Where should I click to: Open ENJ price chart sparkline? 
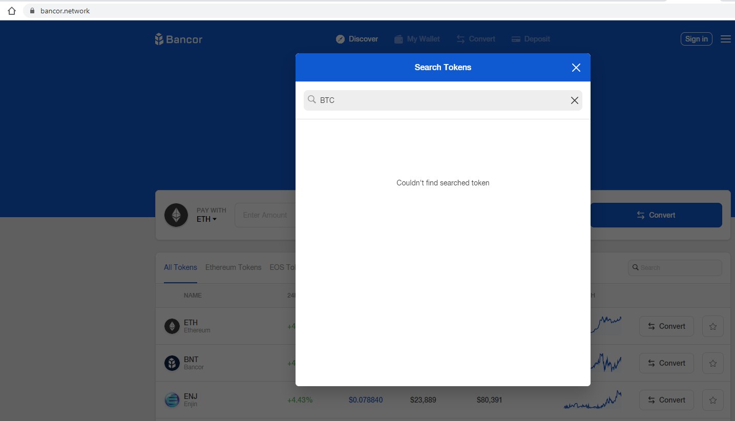click(593, 399)
